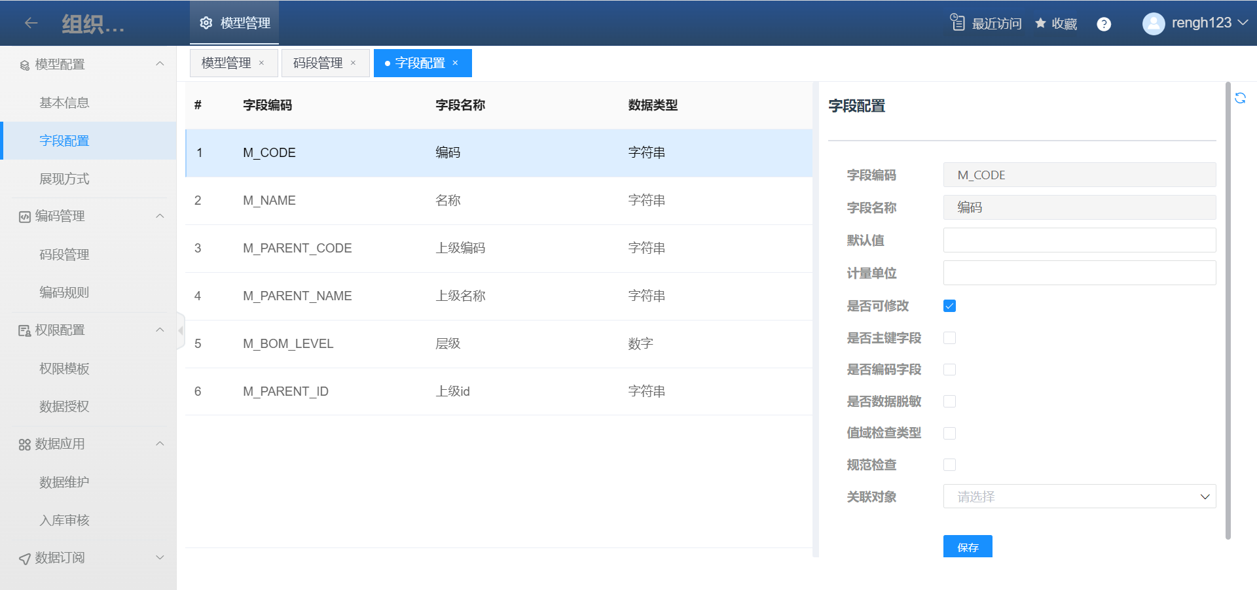Close the 模型管理 tab with its x
Viewport: 1257px width, 590px height.
tap(262, 63)
